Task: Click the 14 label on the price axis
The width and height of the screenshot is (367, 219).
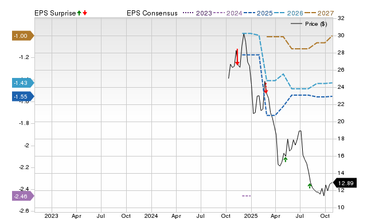Action: pyautogui.click(x=341, y=173)
